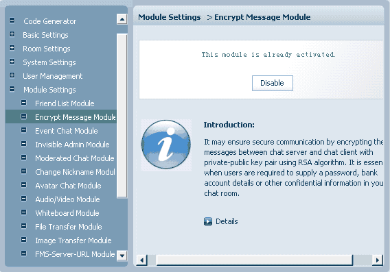This screenshot has width=390, height=272.
Task: Click Module Settings in the breadcrumb
Action: (x=170, y=17)
